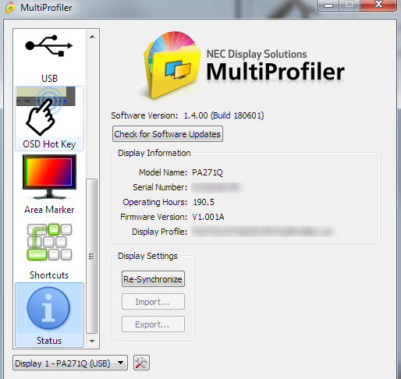
Task: Select the OSD Hot Key icon
Action: [46, 111]
